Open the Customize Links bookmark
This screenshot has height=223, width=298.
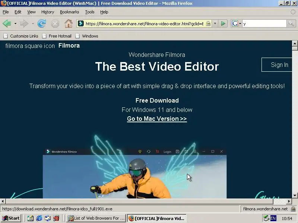[21, 36]
